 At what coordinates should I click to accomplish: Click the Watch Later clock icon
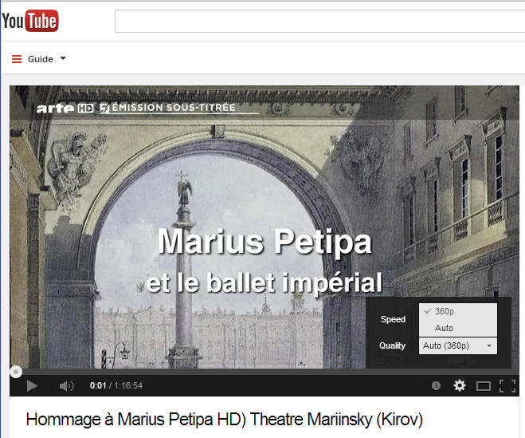436,385
